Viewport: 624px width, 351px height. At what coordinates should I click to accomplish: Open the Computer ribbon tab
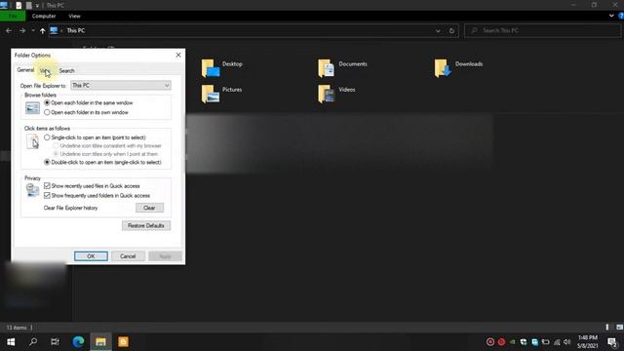(44, 16)
